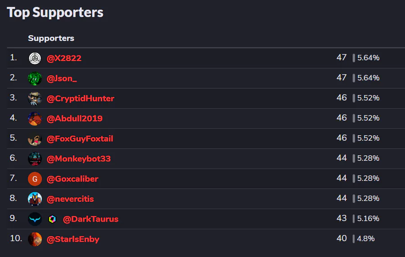This screenshot has height=257, width=405.
Task: Select the orange G avatar of Goxcaliber
Action: pos(35,179)
